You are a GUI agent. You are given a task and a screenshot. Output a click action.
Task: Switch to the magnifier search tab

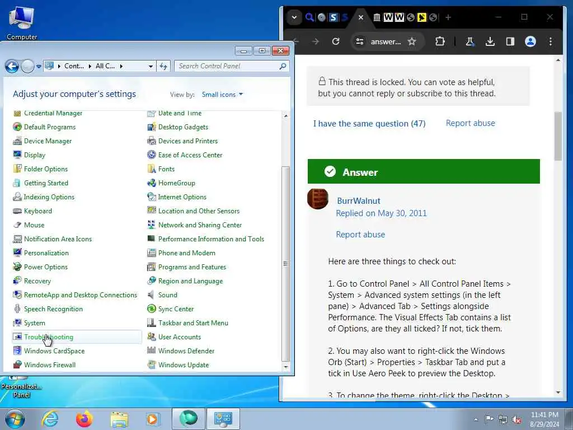309,17
